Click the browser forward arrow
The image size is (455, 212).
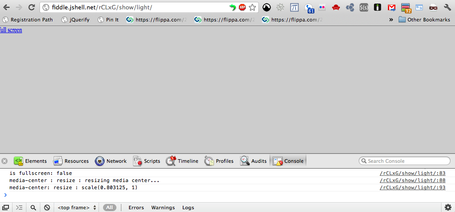coord(19,8)
